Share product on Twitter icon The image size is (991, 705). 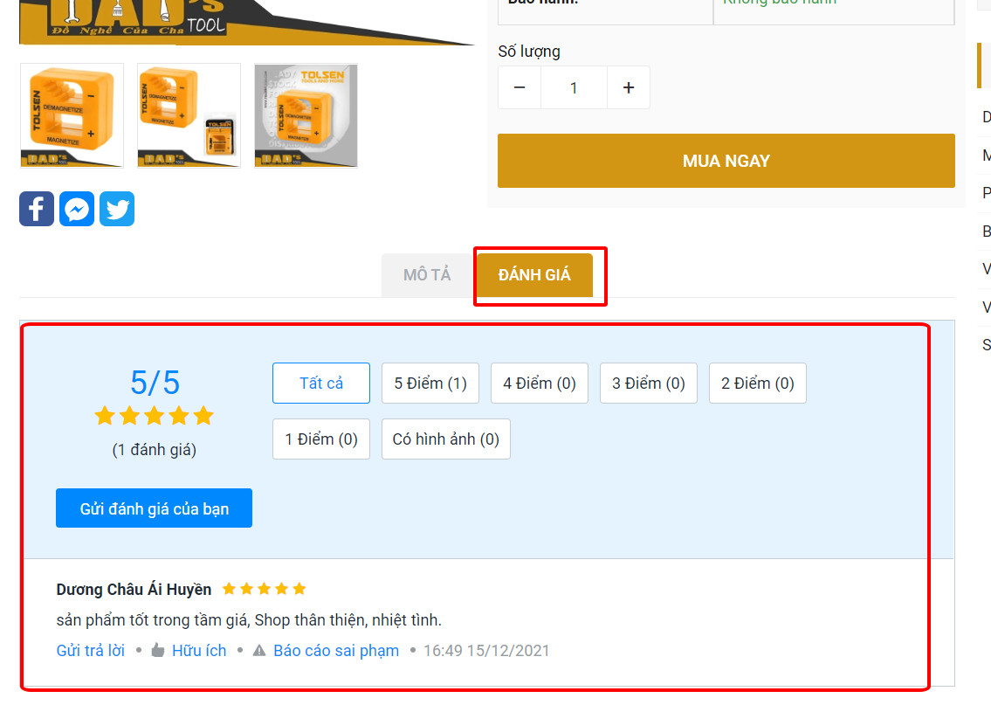pyautogui.click(x=117, y=209)
